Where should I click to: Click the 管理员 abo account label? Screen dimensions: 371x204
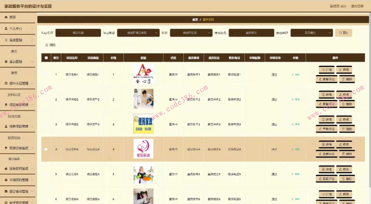tap(338, 6)
